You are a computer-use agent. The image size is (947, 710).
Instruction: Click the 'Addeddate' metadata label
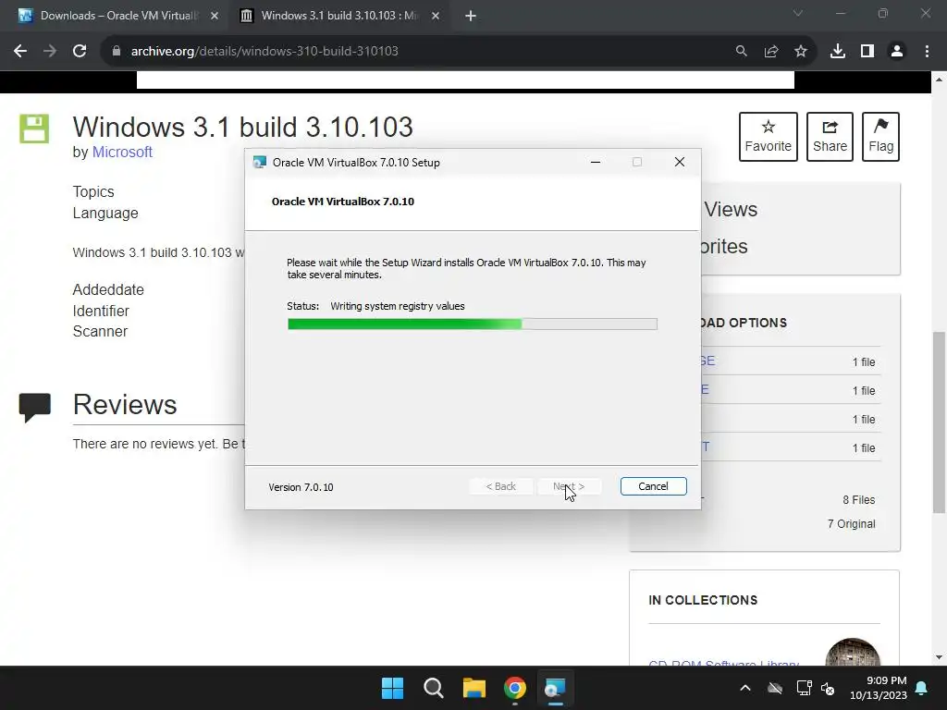click(108, 289)
